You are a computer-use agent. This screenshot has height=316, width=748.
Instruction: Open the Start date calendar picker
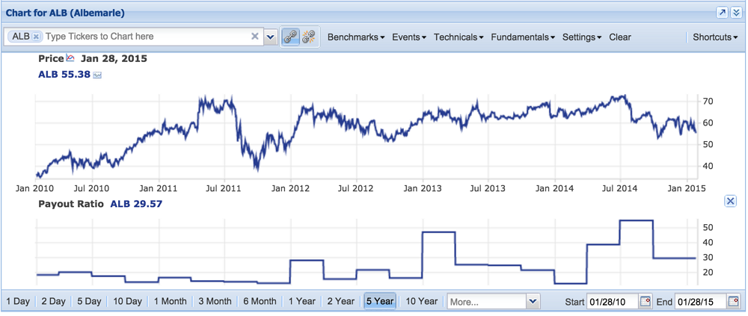(646, 302)
